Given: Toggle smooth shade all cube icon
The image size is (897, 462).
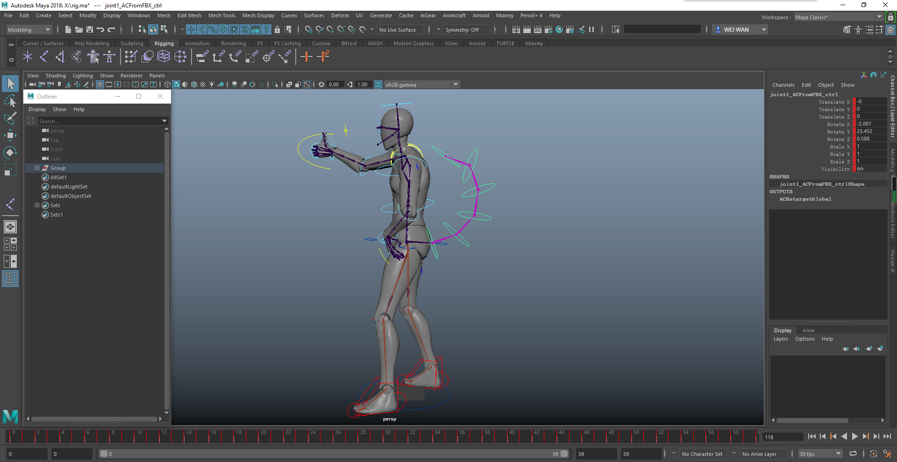Looking at the screenshot, I should pyautogui.click(x=176, y=84).
